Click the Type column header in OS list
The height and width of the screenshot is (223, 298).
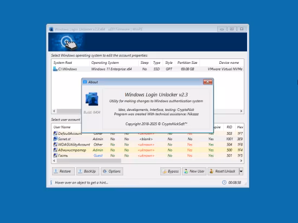[157, 63]
